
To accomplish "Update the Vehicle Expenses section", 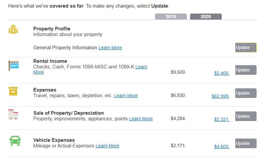I will 246,143.
